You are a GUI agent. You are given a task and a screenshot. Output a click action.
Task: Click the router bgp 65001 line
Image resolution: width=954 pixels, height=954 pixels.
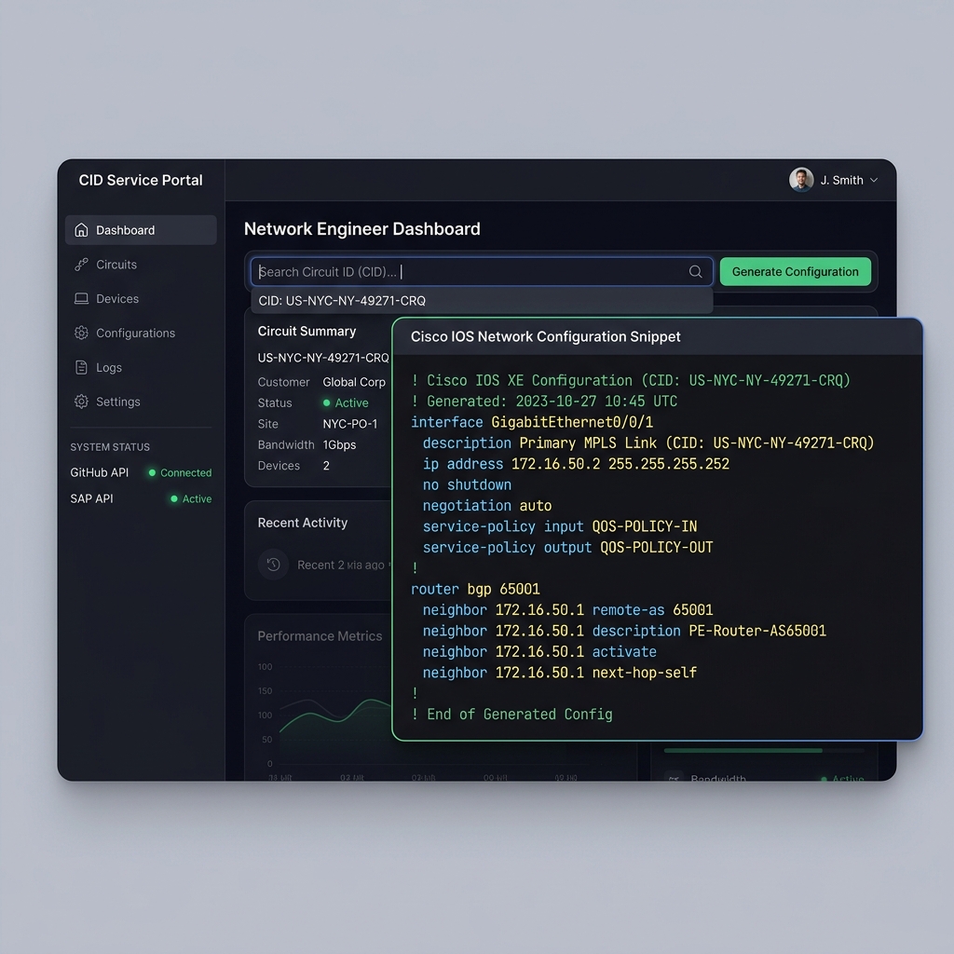pos(475,589)
